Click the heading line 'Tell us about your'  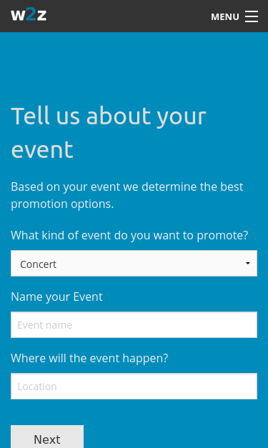[109, 116]
